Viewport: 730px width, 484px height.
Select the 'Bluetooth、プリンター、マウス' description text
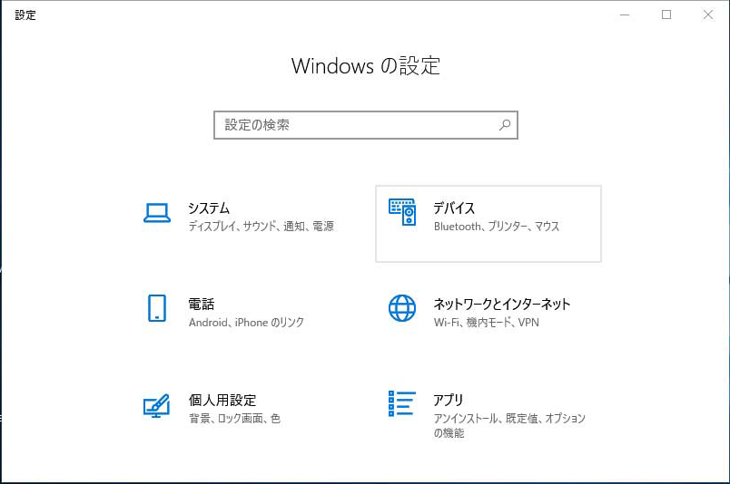point(497,227)
